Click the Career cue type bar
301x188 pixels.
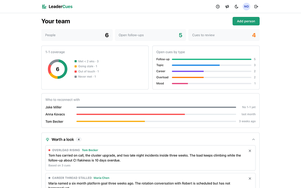click(212, 71)
